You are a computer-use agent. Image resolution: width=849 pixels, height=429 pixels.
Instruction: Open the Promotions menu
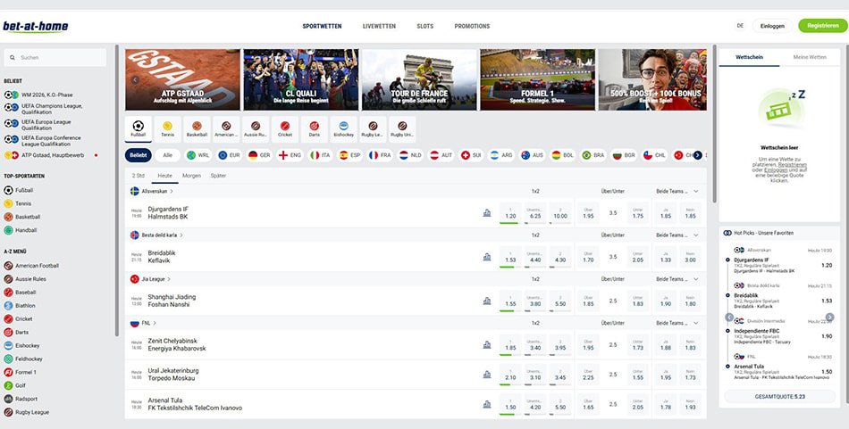point(472,26)
